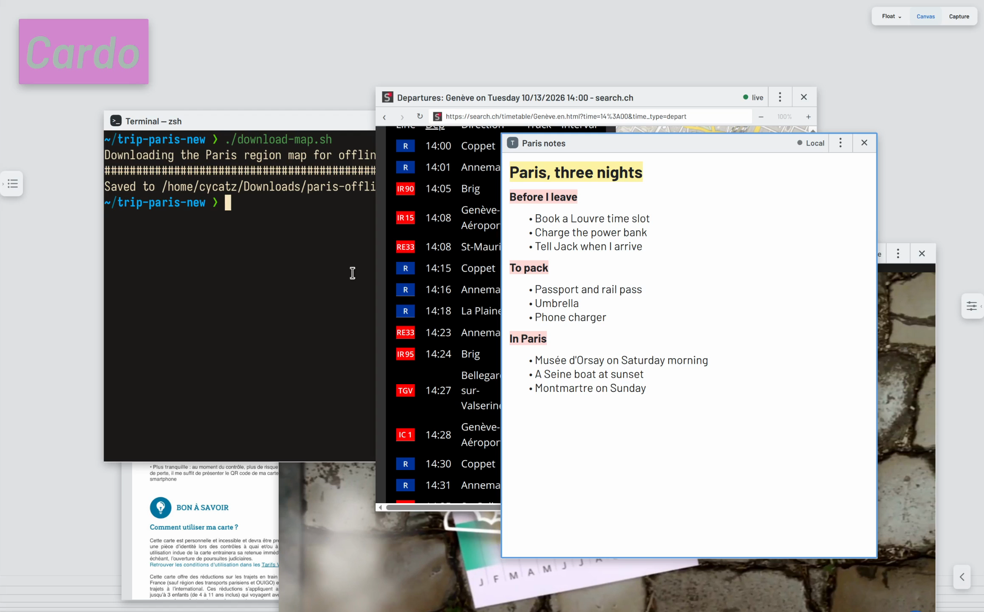This screenshot has width=984, height=612.
Task: Open the settings sliders panel on right edge
Action: [972, 306]
